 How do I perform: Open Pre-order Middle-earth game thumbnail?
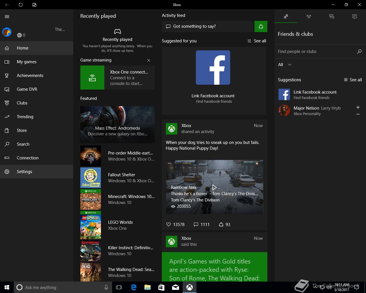91,156
